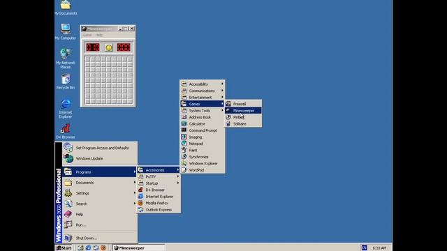
Task: Click Set Program Access and Defaults
Action: (100, 148)
